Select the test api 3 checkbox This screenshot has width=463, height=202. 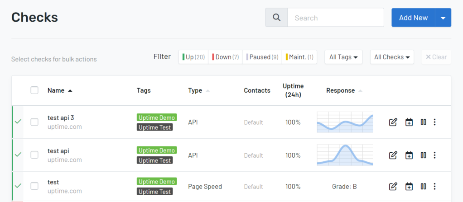(x=34, y=122)
